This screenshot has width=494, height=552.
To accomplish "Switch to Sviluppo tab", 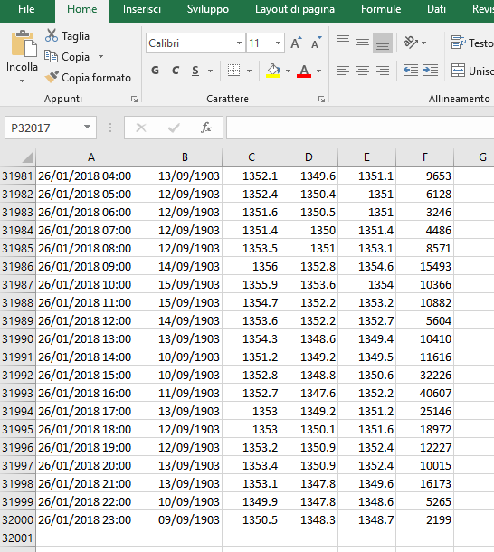I will point(208,9).
